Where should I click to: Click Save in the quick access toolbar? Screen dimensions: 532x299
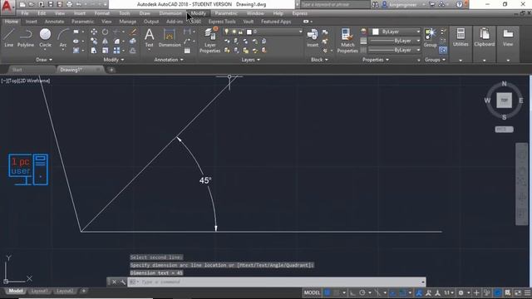[x=50, y=4]
